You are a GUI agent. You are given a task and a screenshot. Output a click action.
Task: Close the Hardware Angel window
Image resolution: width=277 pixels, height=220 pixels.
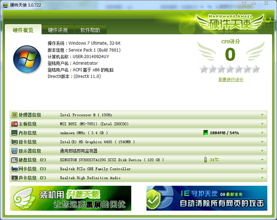pos(266,3)
